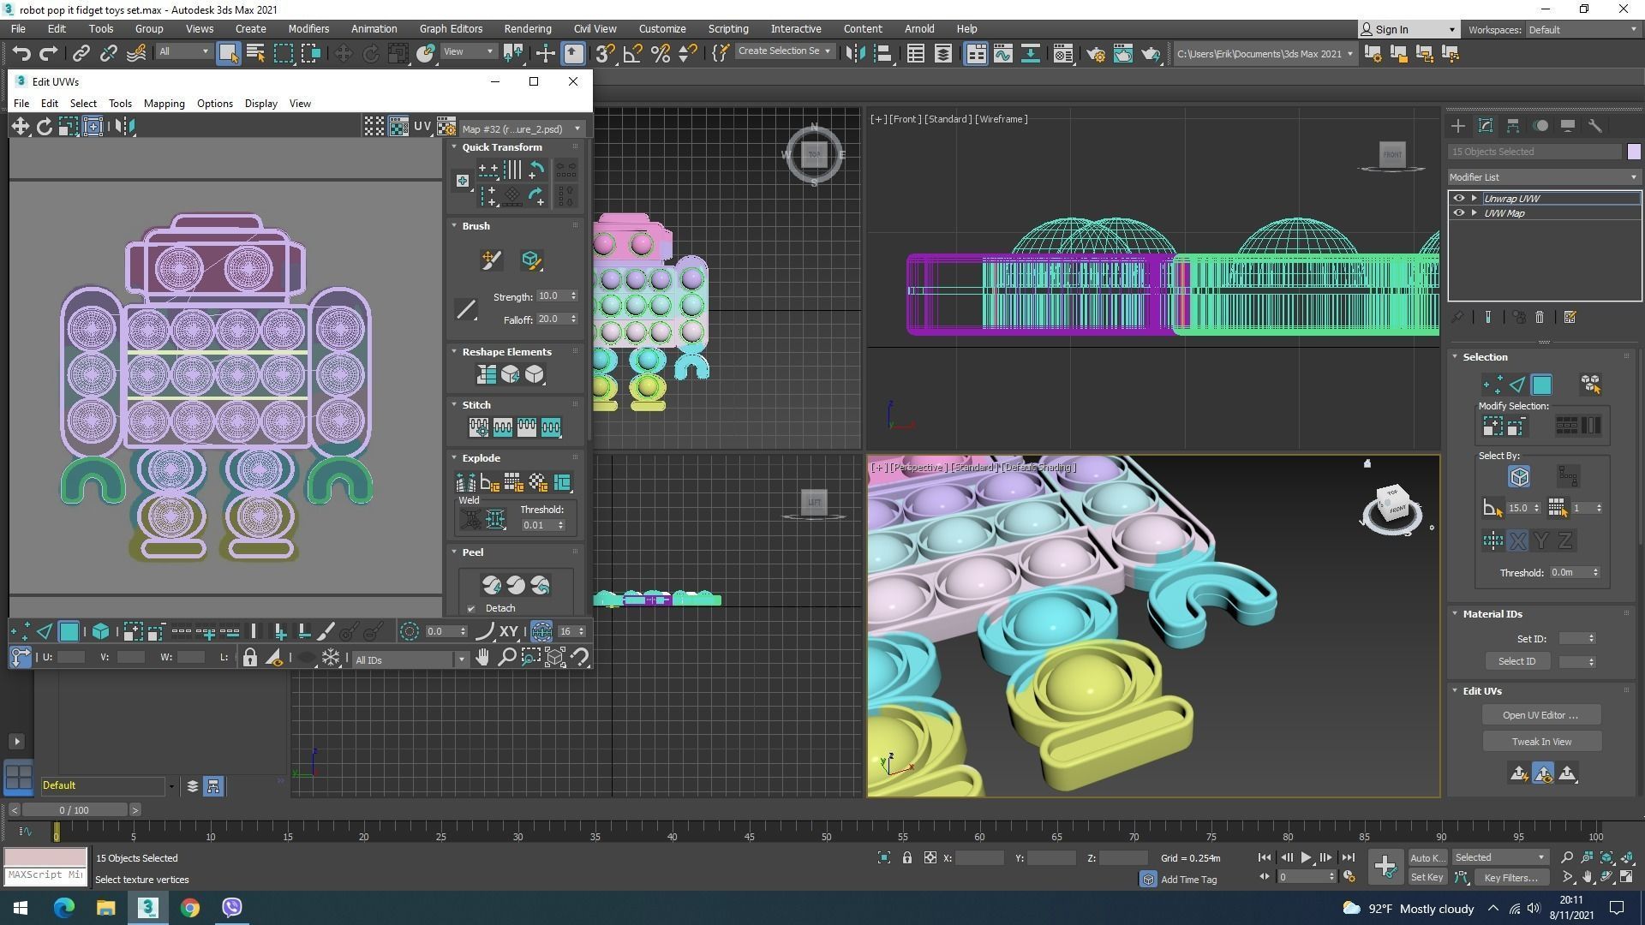Click the Open UV Editor button
The height and width of the screenshot is (925, 1645).
[1540, 715]
